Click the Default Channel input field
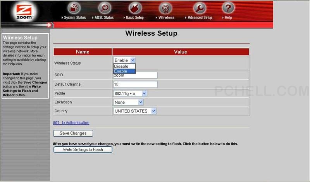This screenshot has height=182, width=310. tap(135, 84)
